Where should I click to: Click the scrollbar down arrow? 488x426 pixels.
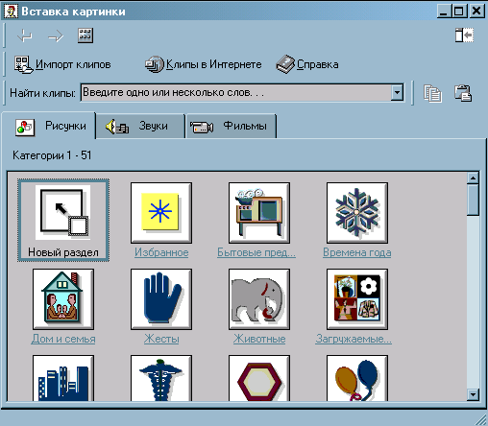[473, 394]
